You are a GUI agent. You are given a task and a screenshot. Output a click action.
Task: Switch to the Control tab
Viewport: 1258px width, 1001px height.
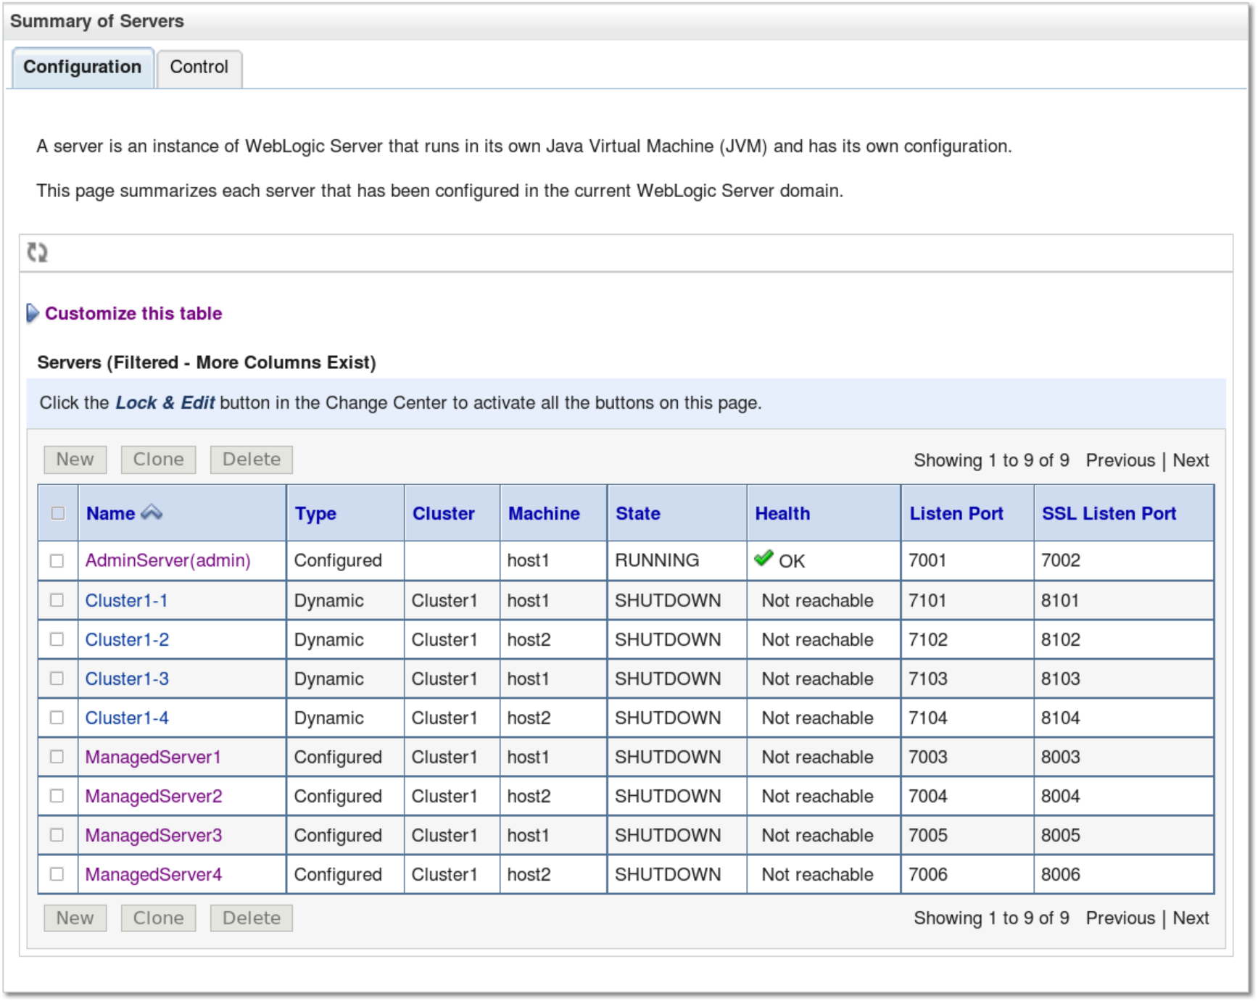199,67
